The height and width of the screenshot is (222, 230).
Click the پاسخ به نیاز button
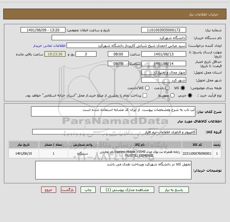tap(174, 190)
